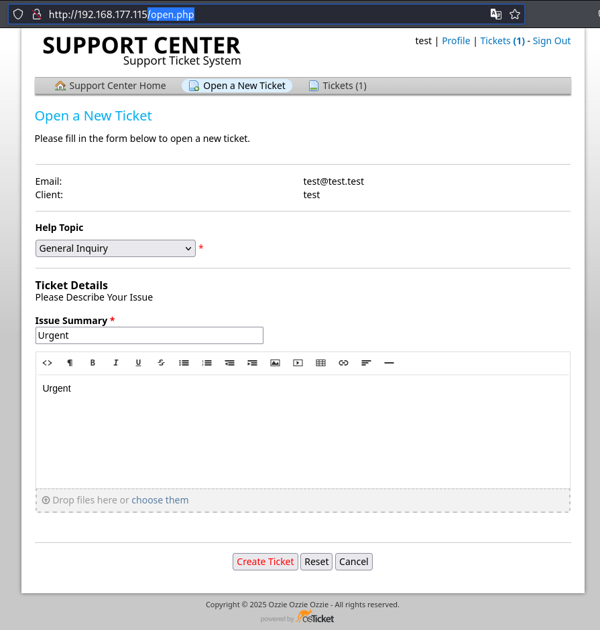The image size is (600, 630).
Task: Submit form with Create Ticket button
Action: 265,562
